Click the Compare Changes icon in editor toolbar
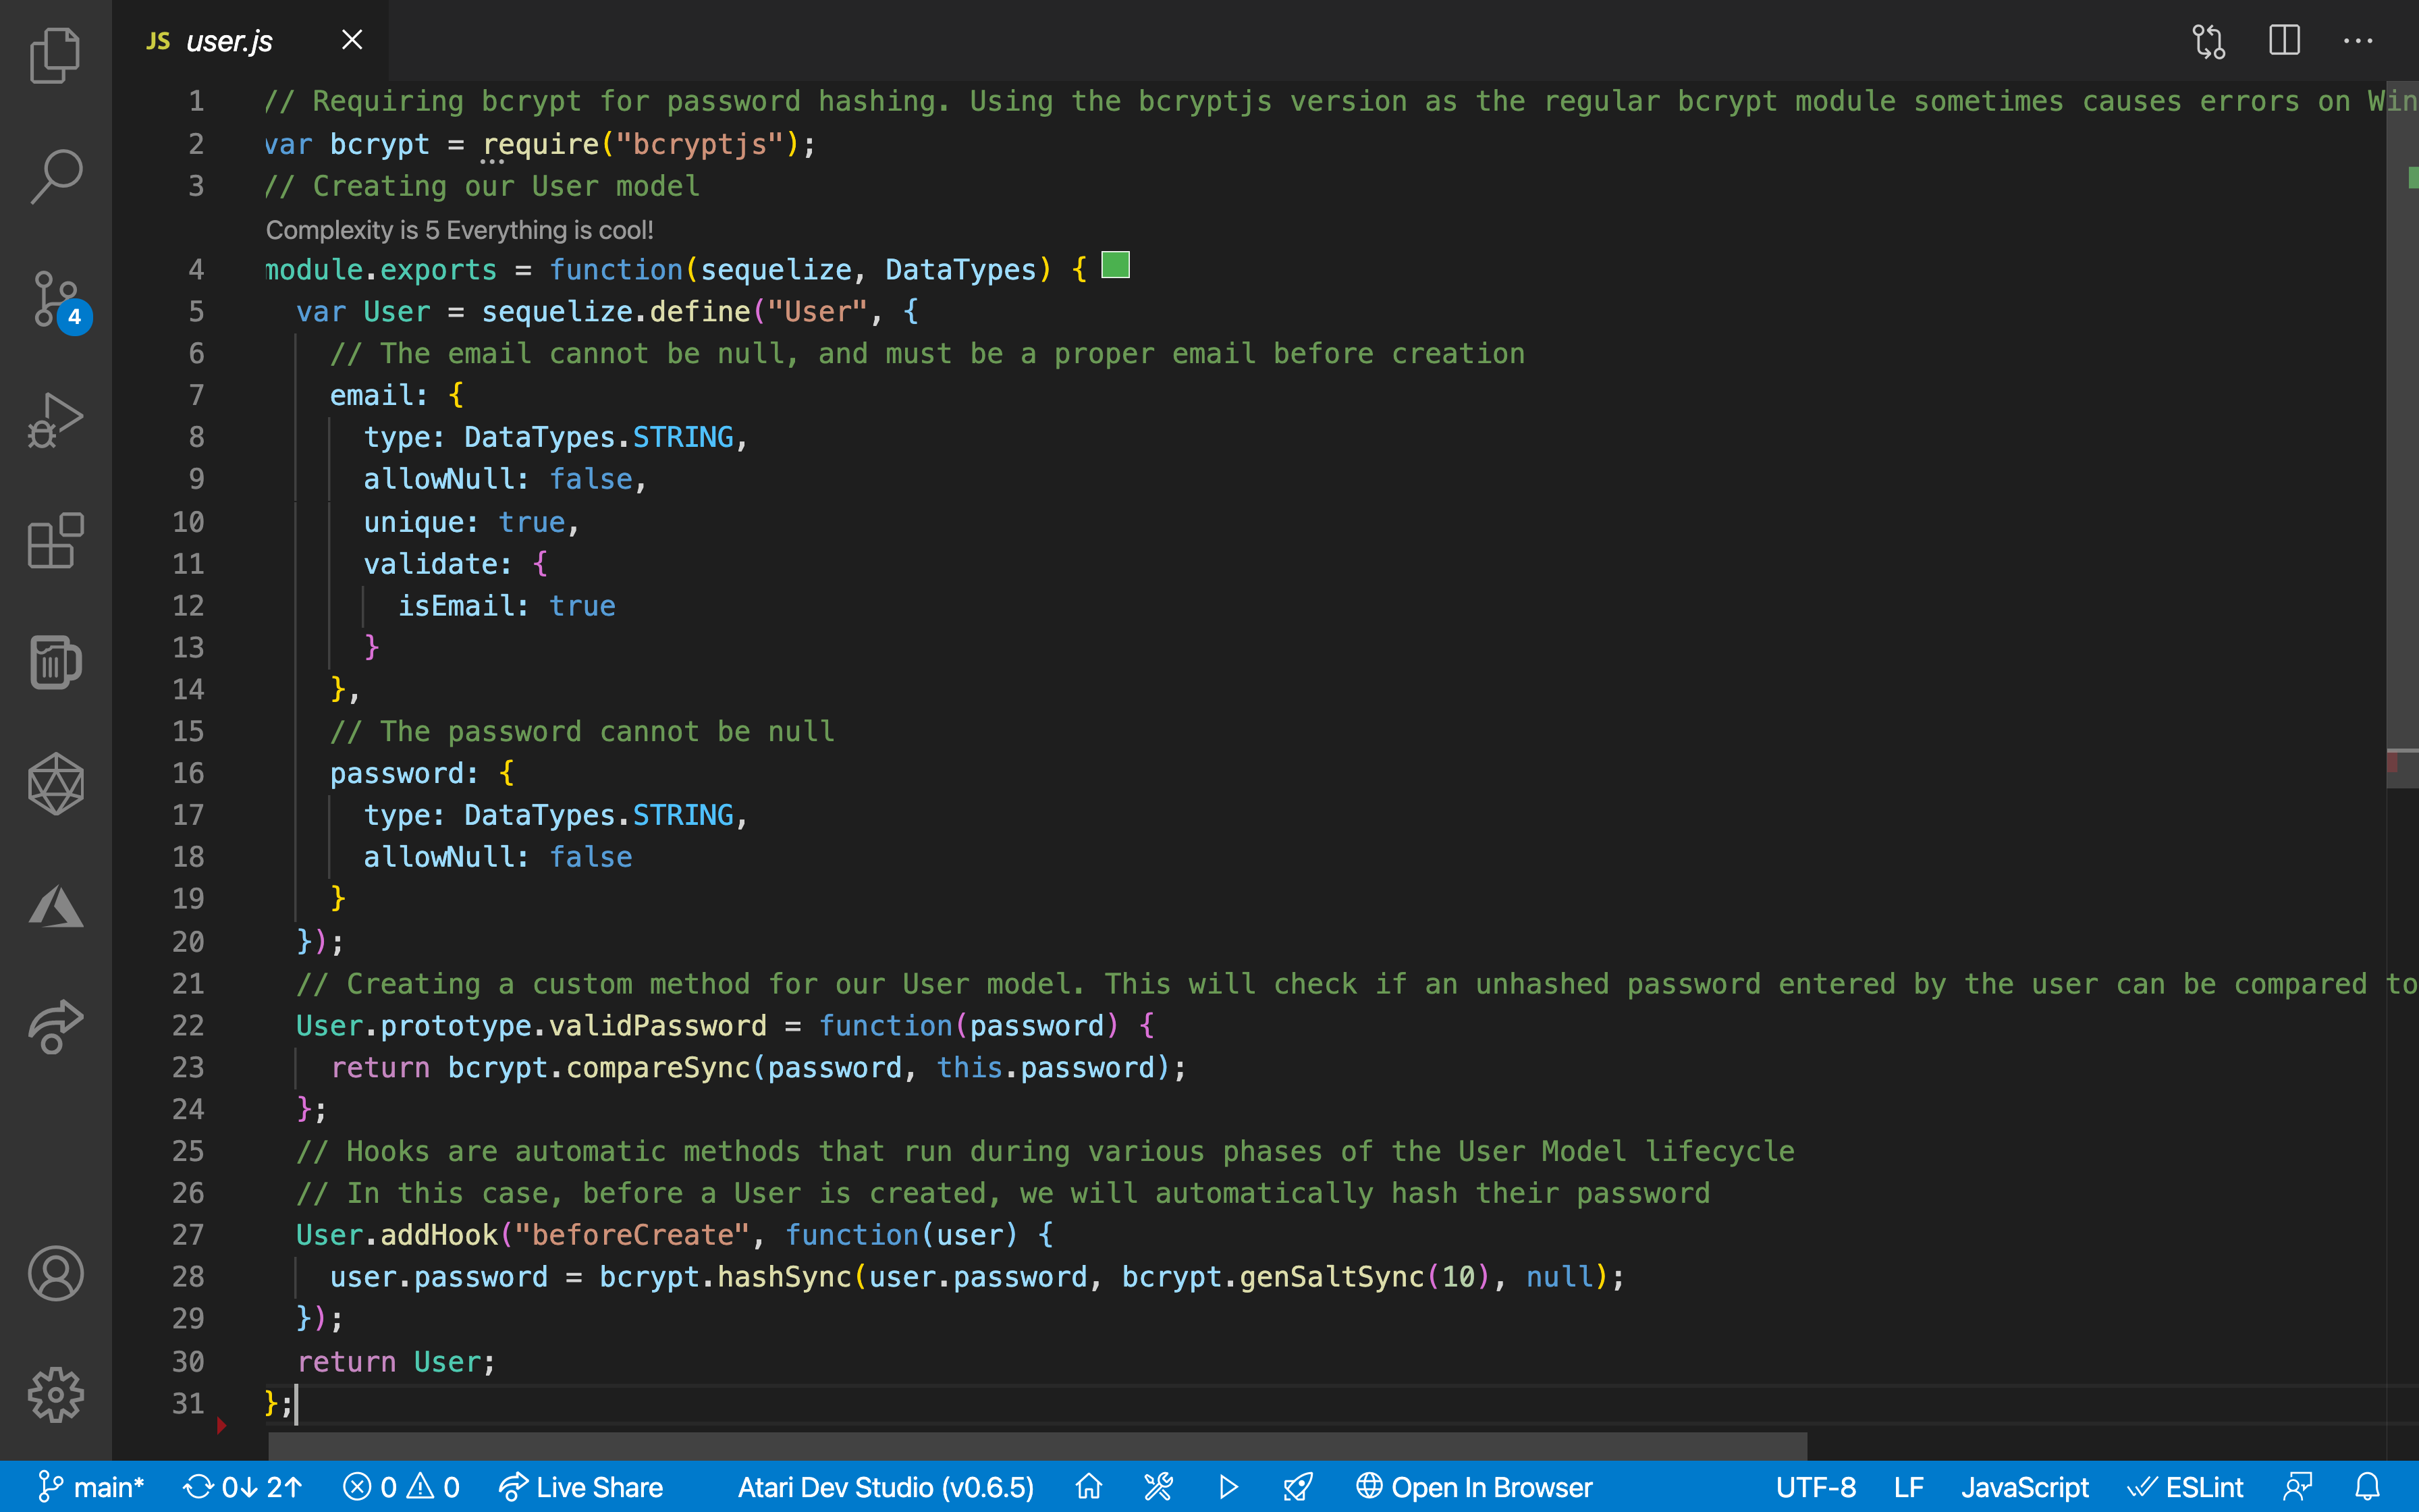The height and width of the screenshot is (1512, 2419). tap(2208, 41)
